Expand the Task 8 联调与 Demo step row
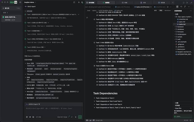The width and height of the screenshot is (194, 122). [x=35, y=47]
